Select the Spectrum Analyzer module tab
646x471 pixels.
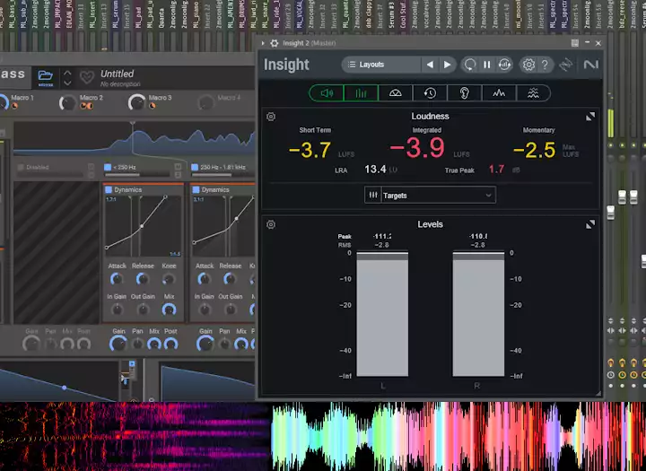499,93
